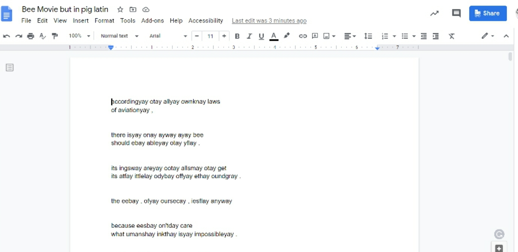This screenshot has height=252, width=518.
Task: Click the line 'because eesbay on'tday care'
Action: [x=152, y=226]
